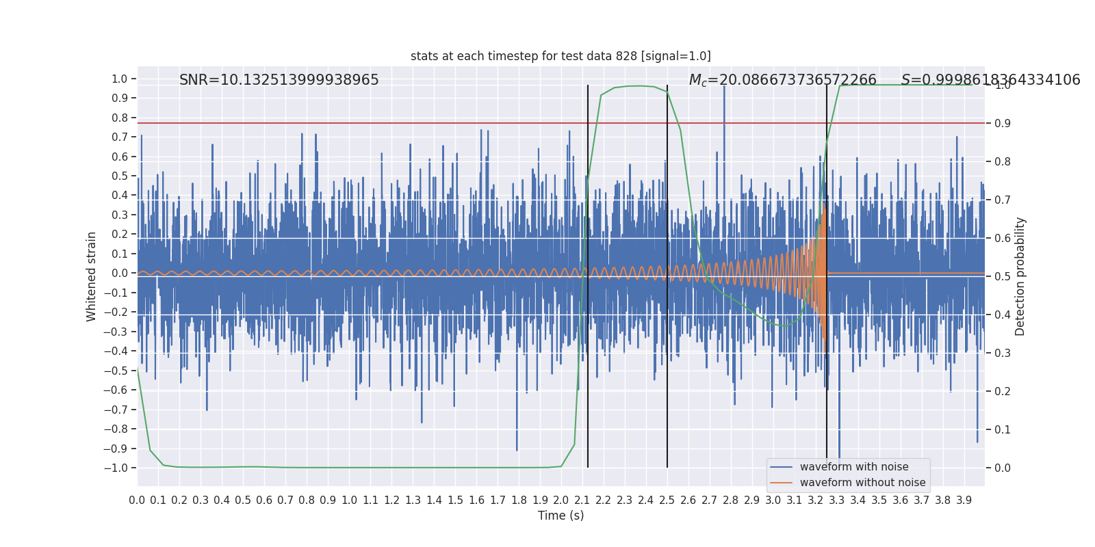Click the 3.9 tick on the time axis
The width and height of the screenshot is (1095, 547).
point(964,500)
